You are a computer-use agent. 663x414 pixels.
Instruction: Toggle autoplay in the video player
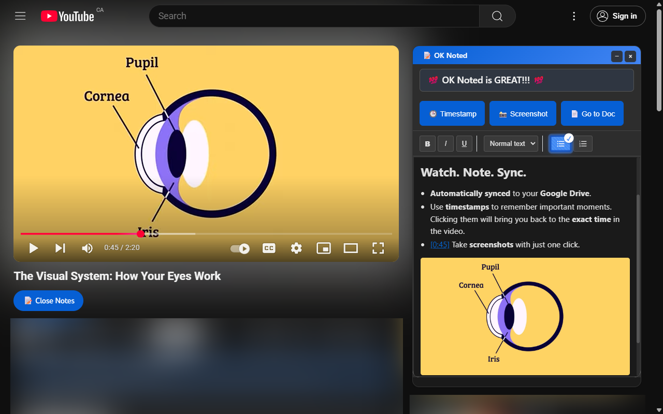(x=240, y=248)
